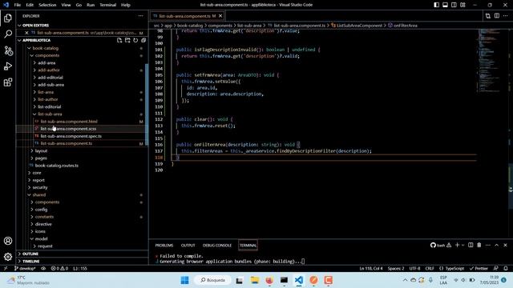Image resolution: width=513 pixels, height=288 pixels.
Task: Switch to the DEBUG CONSOLE tab
Action: point(217,246)
